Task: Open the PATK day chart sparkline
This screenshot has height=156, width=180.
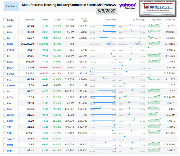Action: (155, 120)
